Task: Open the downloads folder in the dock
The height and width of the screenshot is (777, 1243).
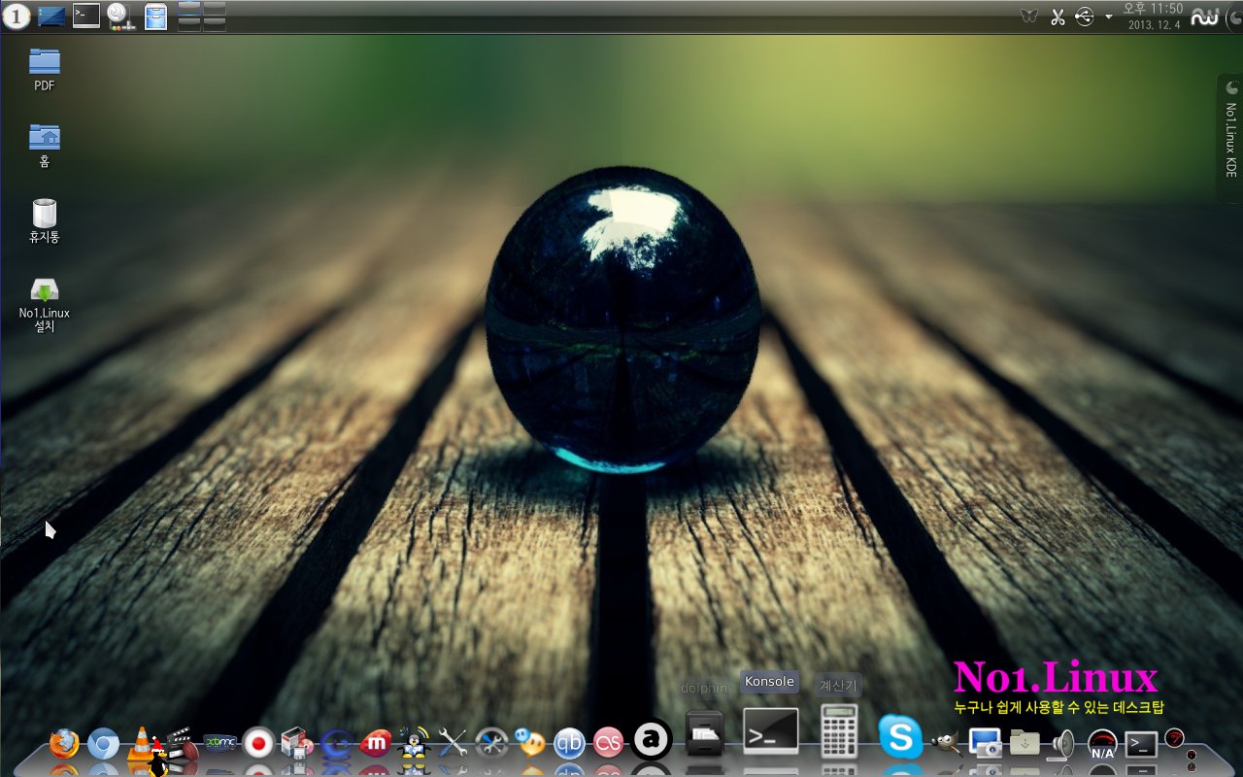Action: [1025, 744]
